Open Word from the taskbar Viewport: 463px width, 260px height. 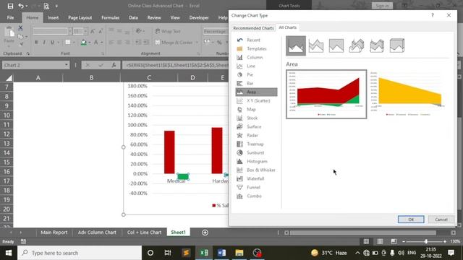221,253
